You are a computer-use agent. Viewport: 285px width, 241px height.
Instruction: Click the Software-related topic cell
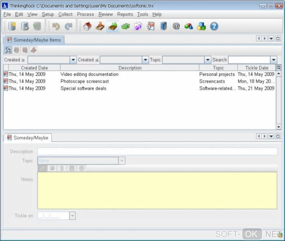pos(218,88)
